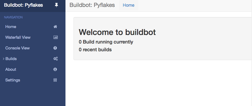Image resolution: width=252 pixels, height=106 pixels.
Task: Pin the sidebar with the pushpin icon
Action: click(56, 5)
